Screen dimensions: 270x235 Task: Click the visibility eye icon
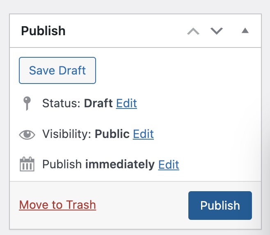(27, 134)
